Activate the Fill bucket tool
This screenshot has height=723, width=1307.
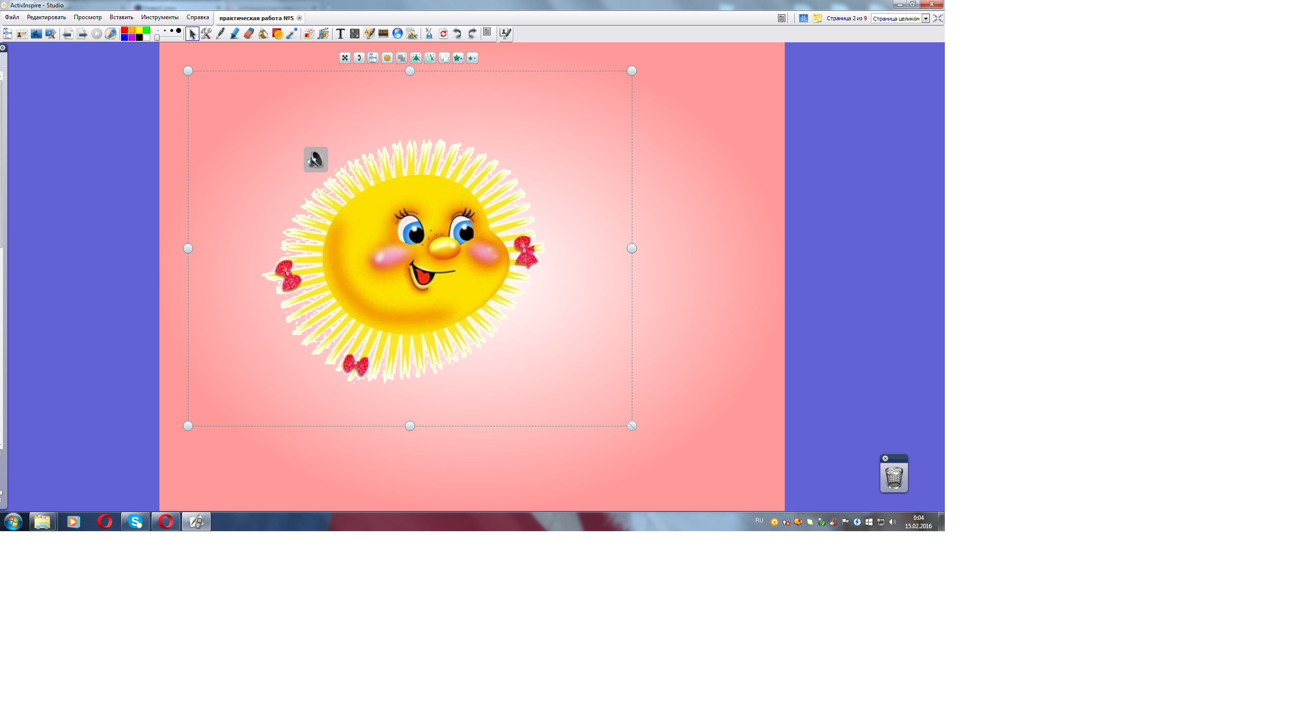tap(263, 33)
